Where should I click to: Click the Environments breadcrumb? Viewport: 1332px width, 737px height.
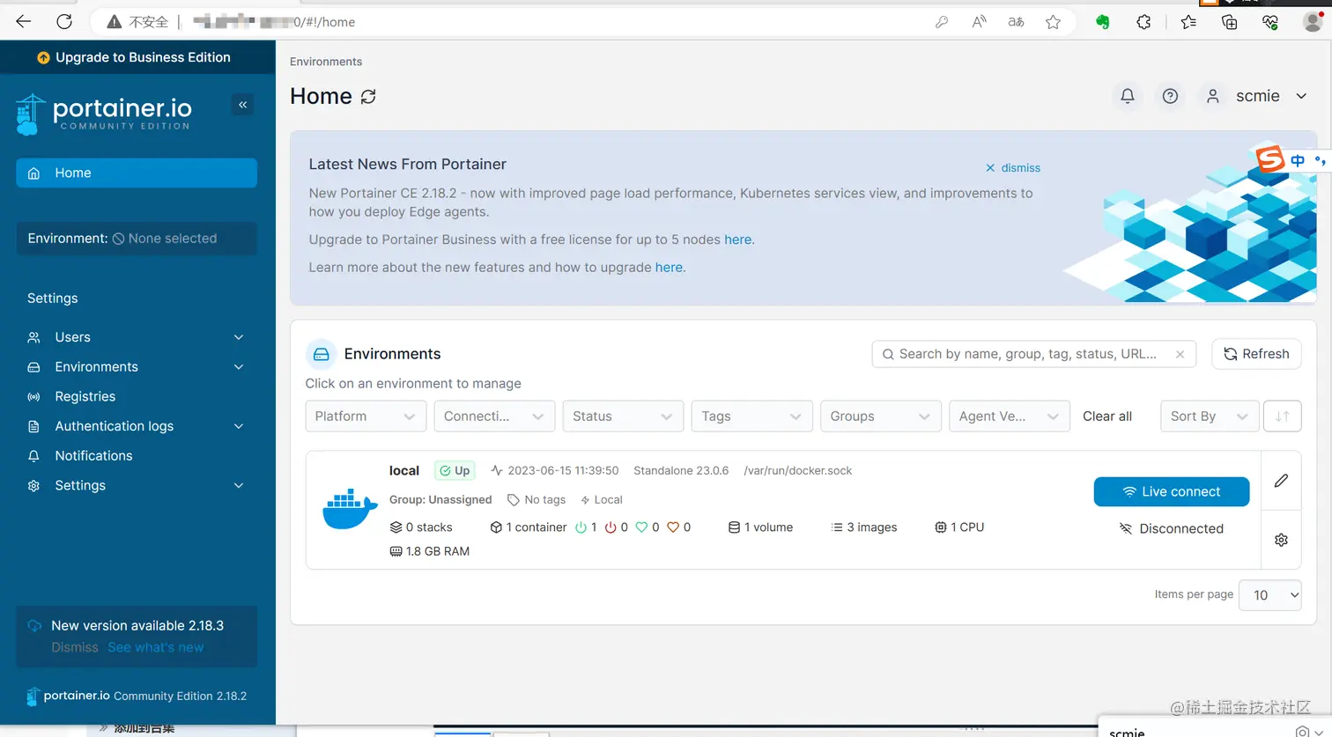[326, 62]
